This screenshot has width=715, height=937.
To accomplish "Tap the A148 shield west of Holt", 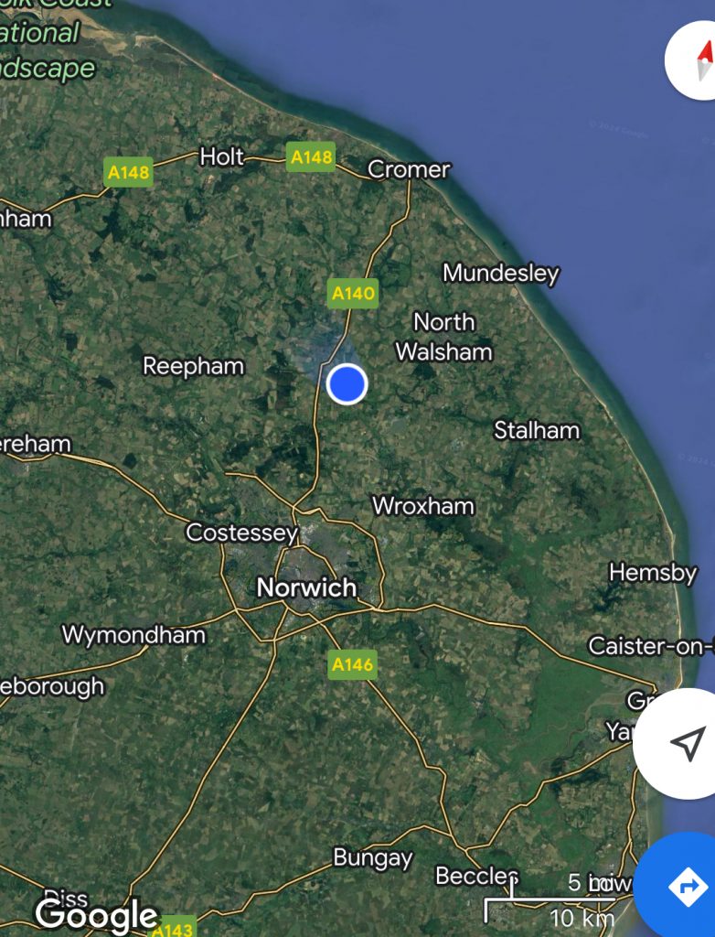I will (128, 173).
